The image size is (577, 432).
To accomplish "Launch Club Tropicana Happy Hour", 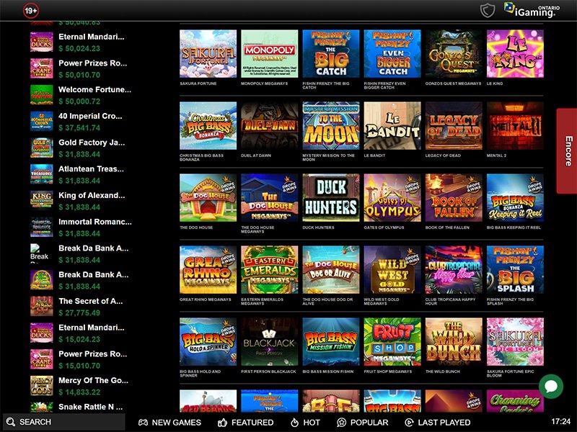I will (x=454, y=269).
